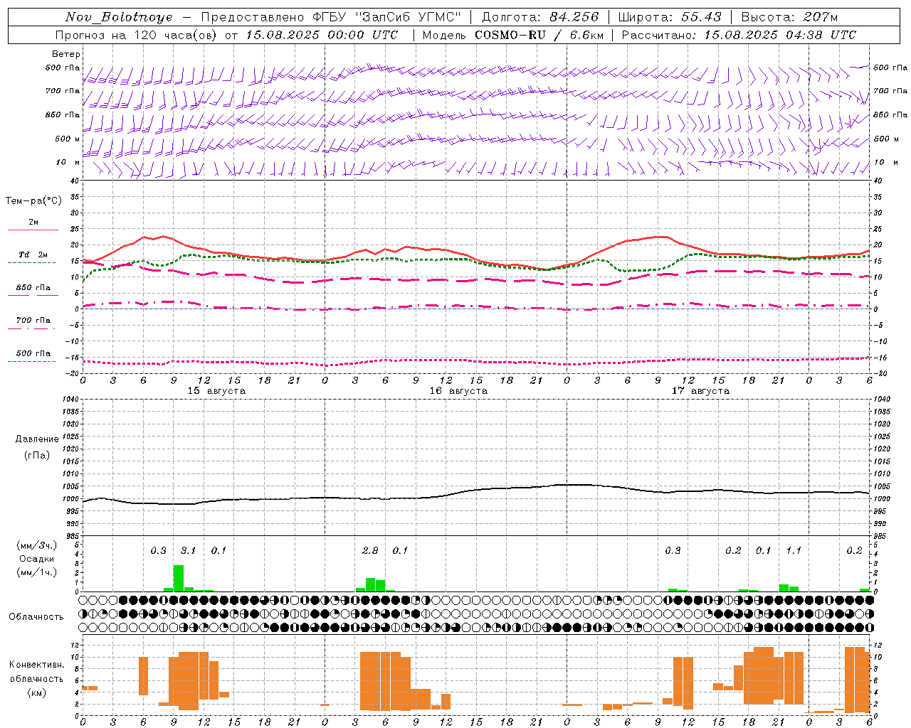Screen dimensions: 911x728
Task: Click the Облачность cloud cover label
Action: (36, 617)
